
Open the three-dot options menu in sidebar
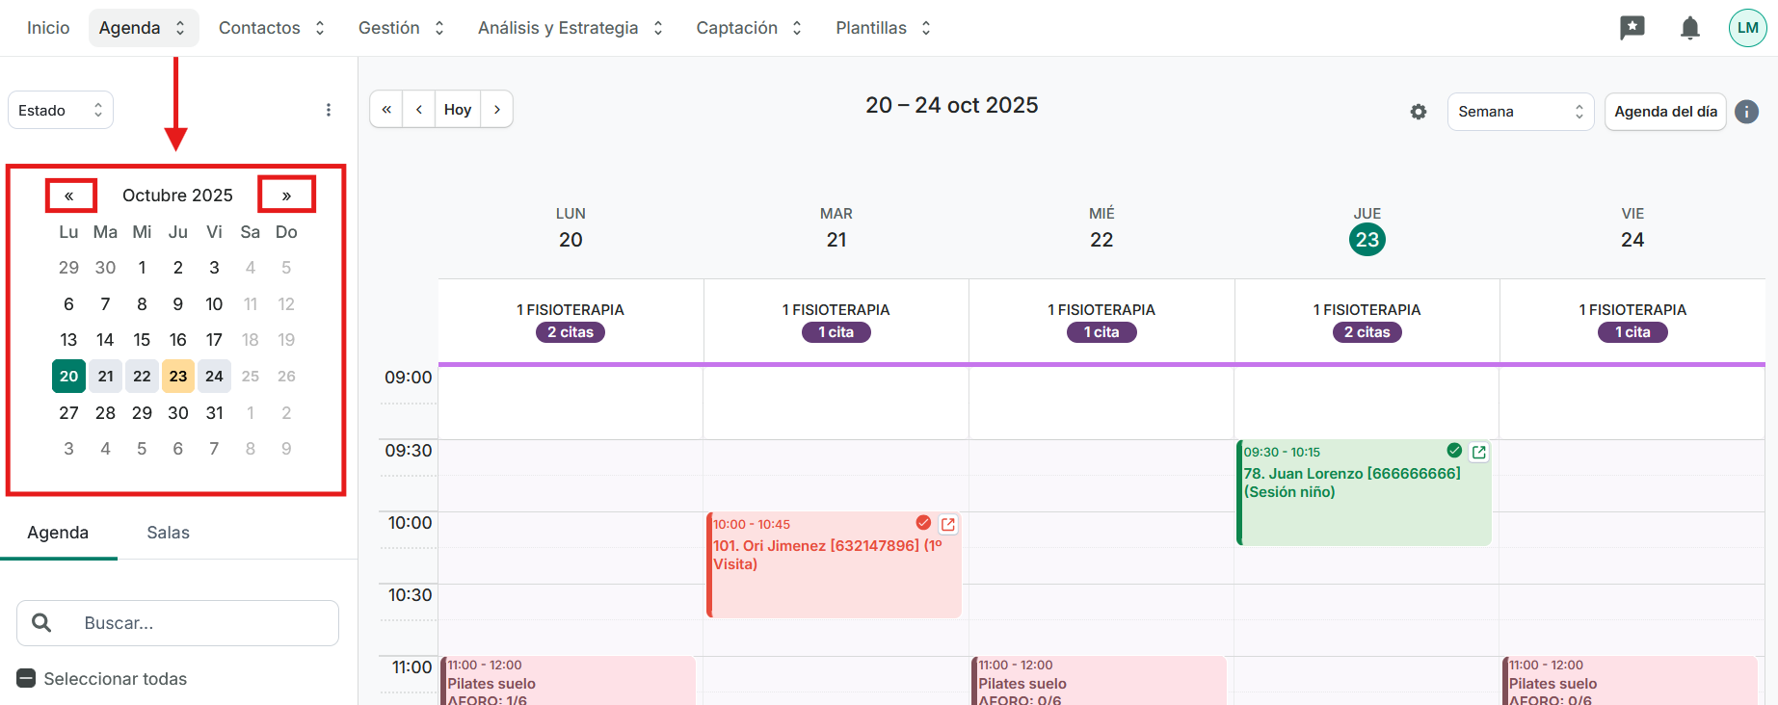[x=329, y=110]
